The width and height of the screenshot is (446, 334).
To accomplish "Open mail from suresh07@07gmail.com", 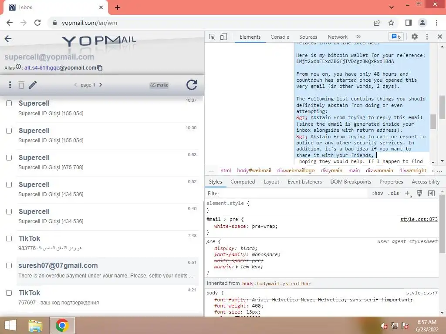I will (107, 271).
